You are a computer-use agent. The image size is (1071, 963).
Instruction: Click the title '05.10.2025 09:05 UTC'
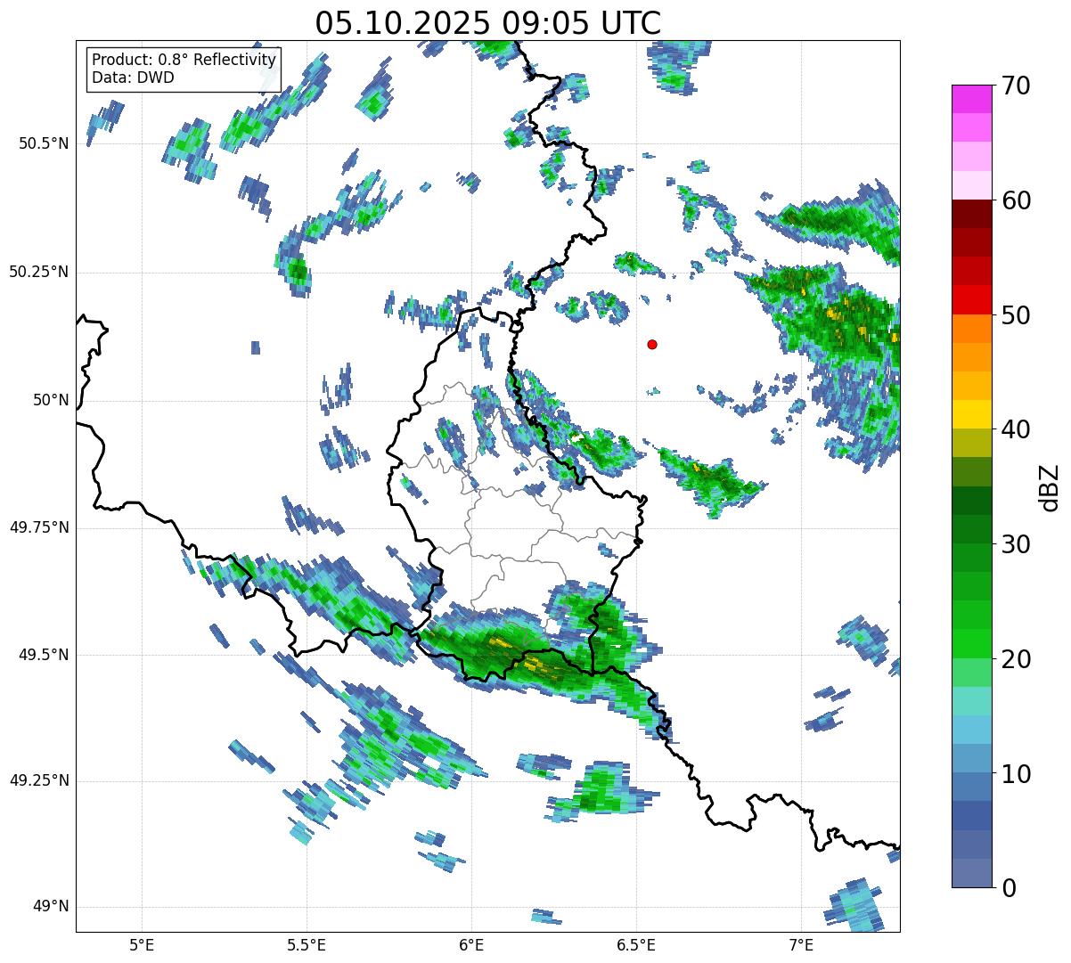pyautogui.click(x=487, y=22)
